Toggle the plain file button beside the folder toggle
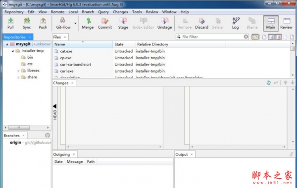Image resolution: width=297 pixels, height=188 pixels. click(x=264, y=37)
